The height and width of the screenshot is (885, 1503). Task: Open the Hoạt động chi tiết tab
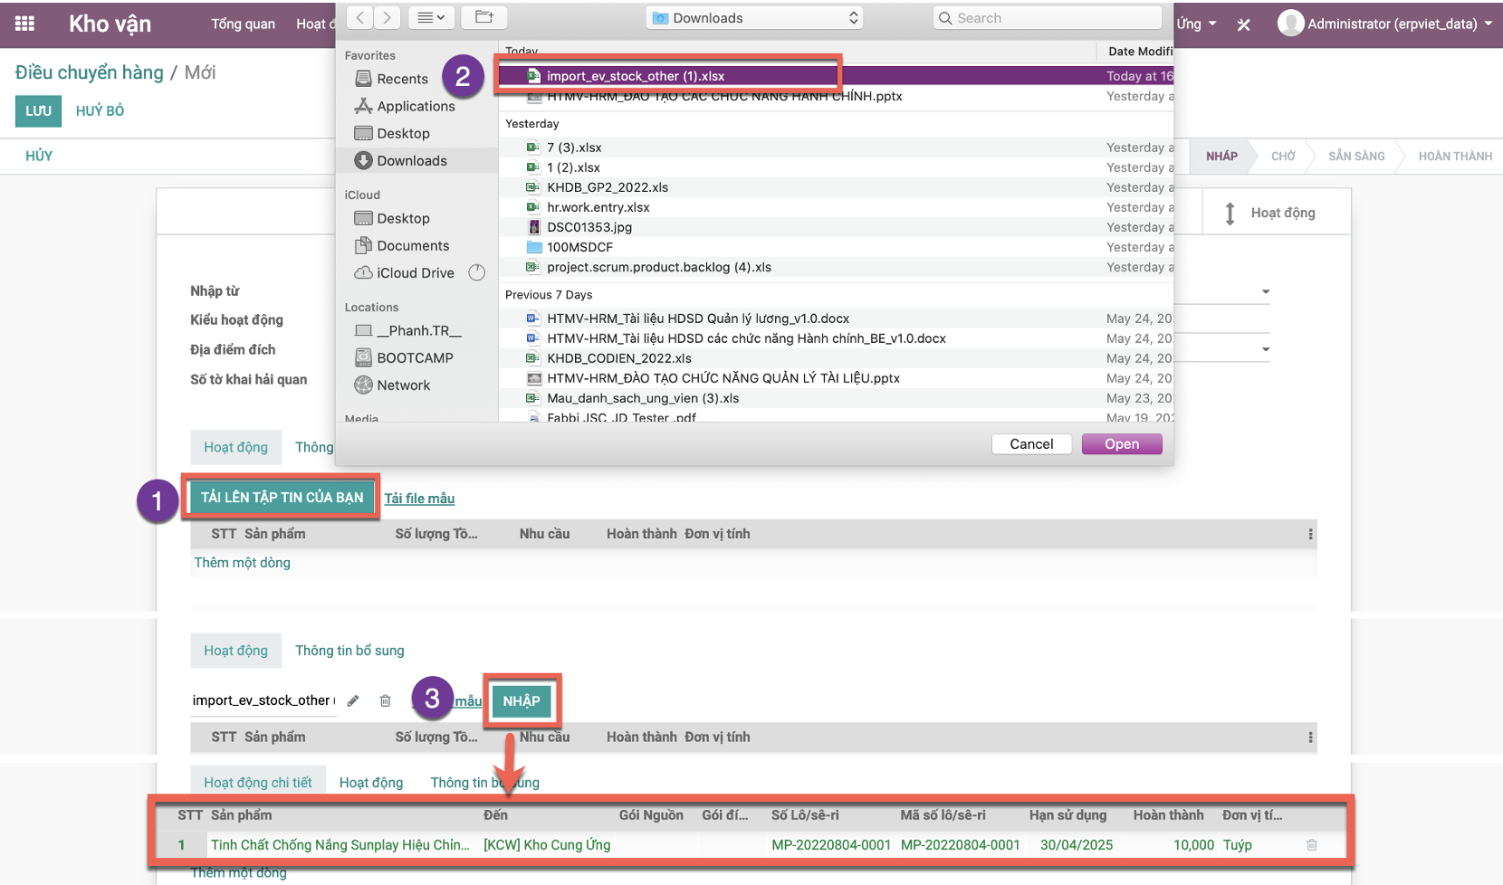pos(257,782)
